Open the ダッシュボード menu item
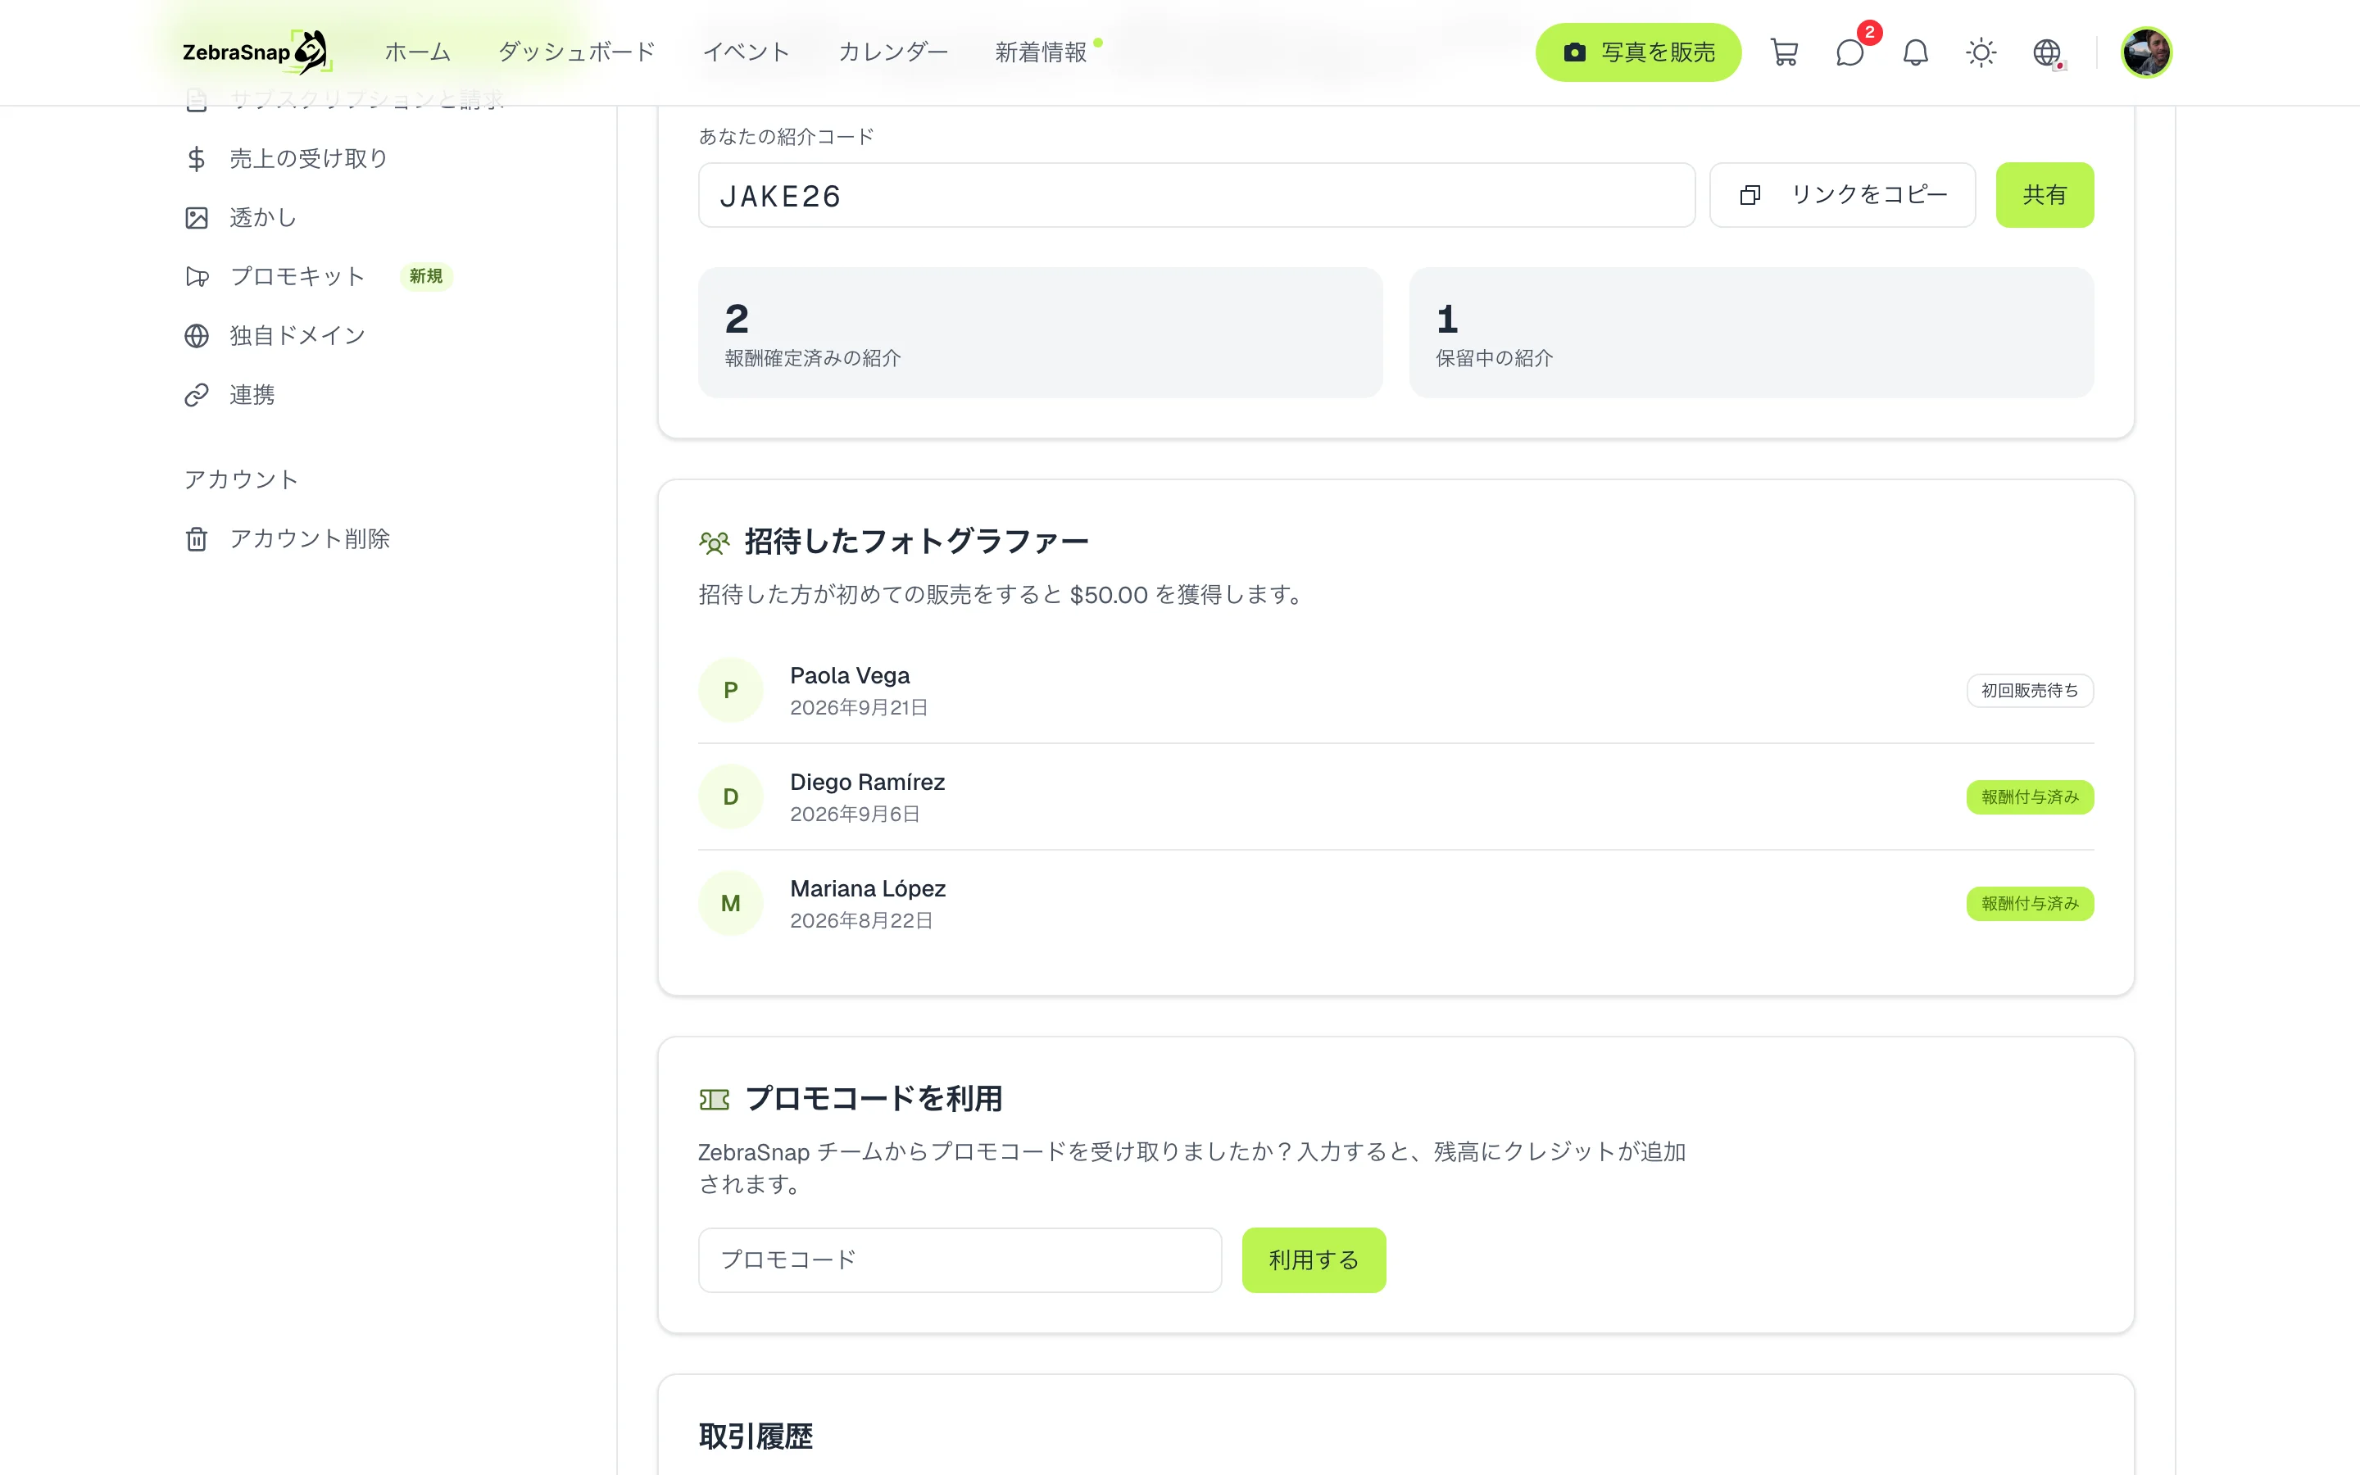 pyautogui.click(x=576, y=52)
